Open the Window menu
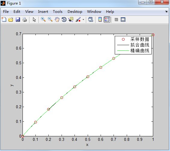 (x=94, y=12)
